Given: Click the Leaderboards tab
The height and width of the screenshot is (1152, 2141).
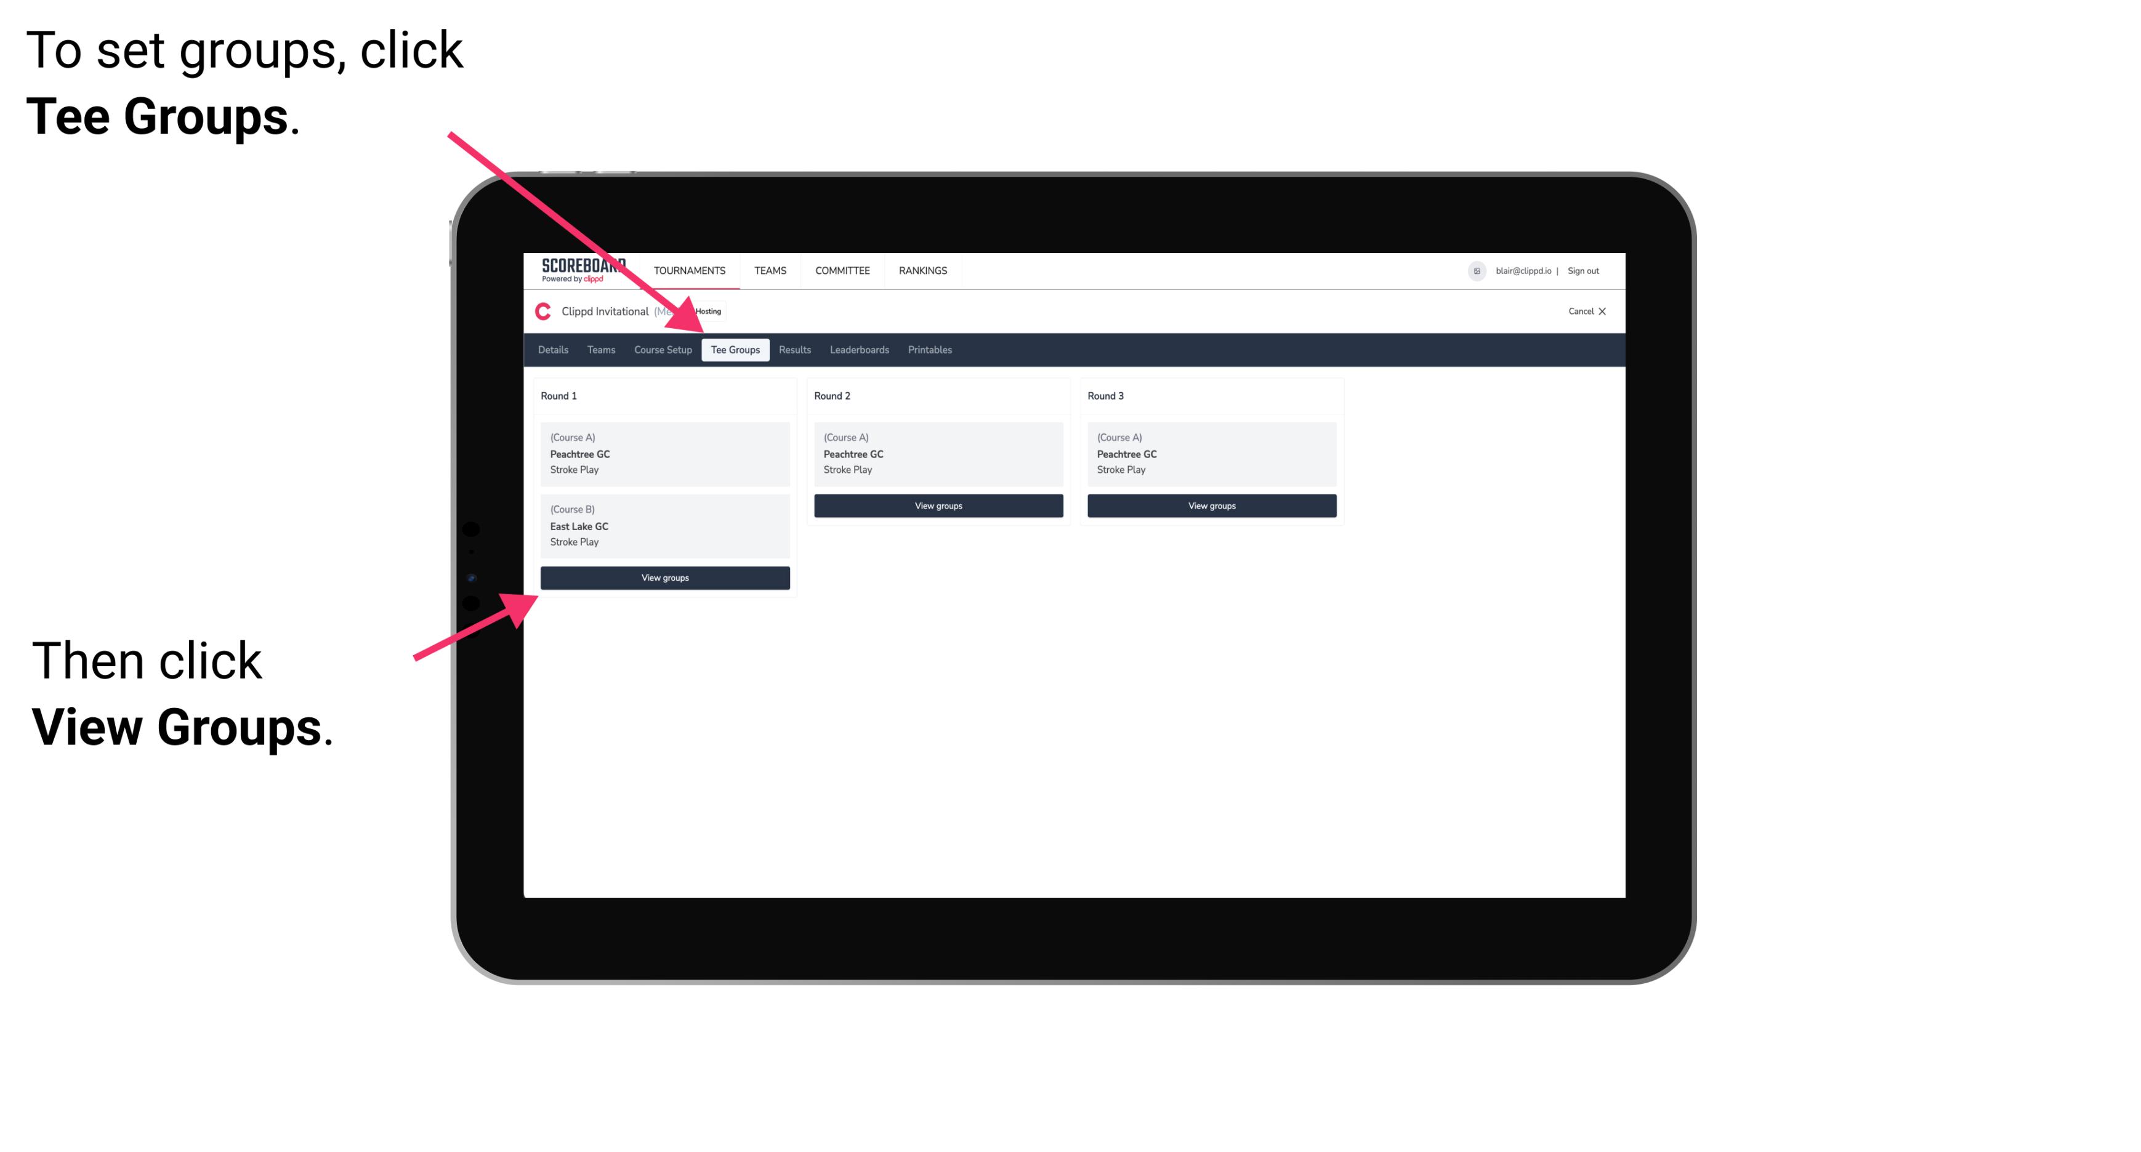Looking at the screenshot, I should [x=858, y=349].
